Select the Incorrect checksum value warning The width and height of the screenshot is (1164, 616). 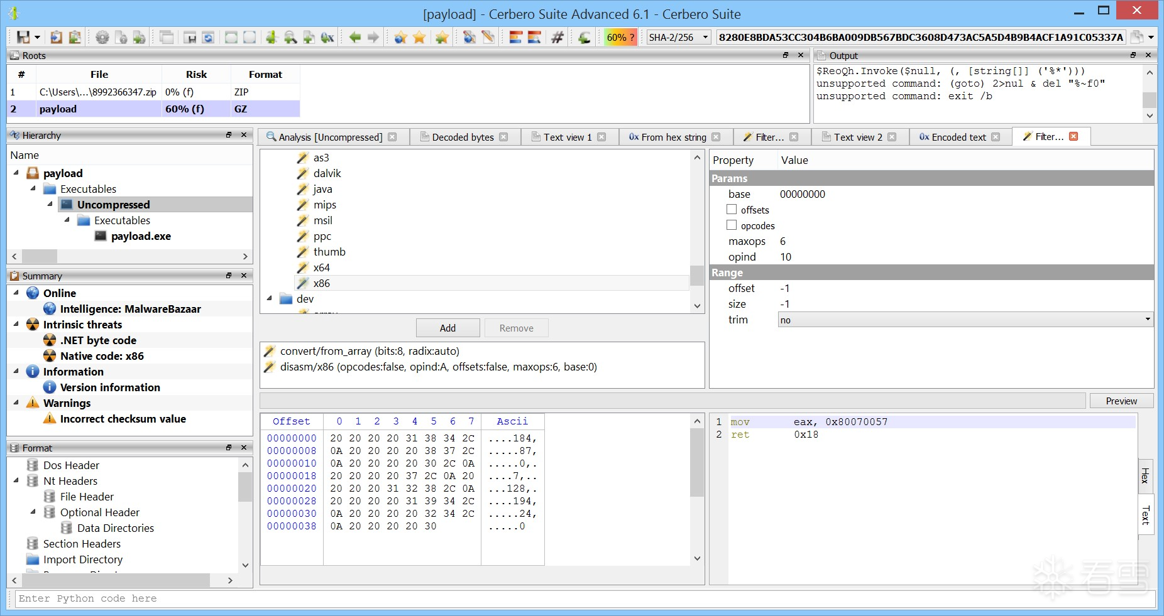pyautogui.click(x=123, y=418)
